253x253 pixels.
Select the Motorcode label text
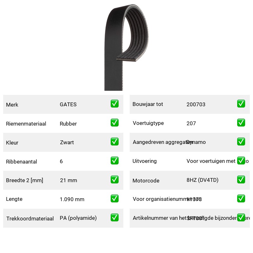coord(146,181)
